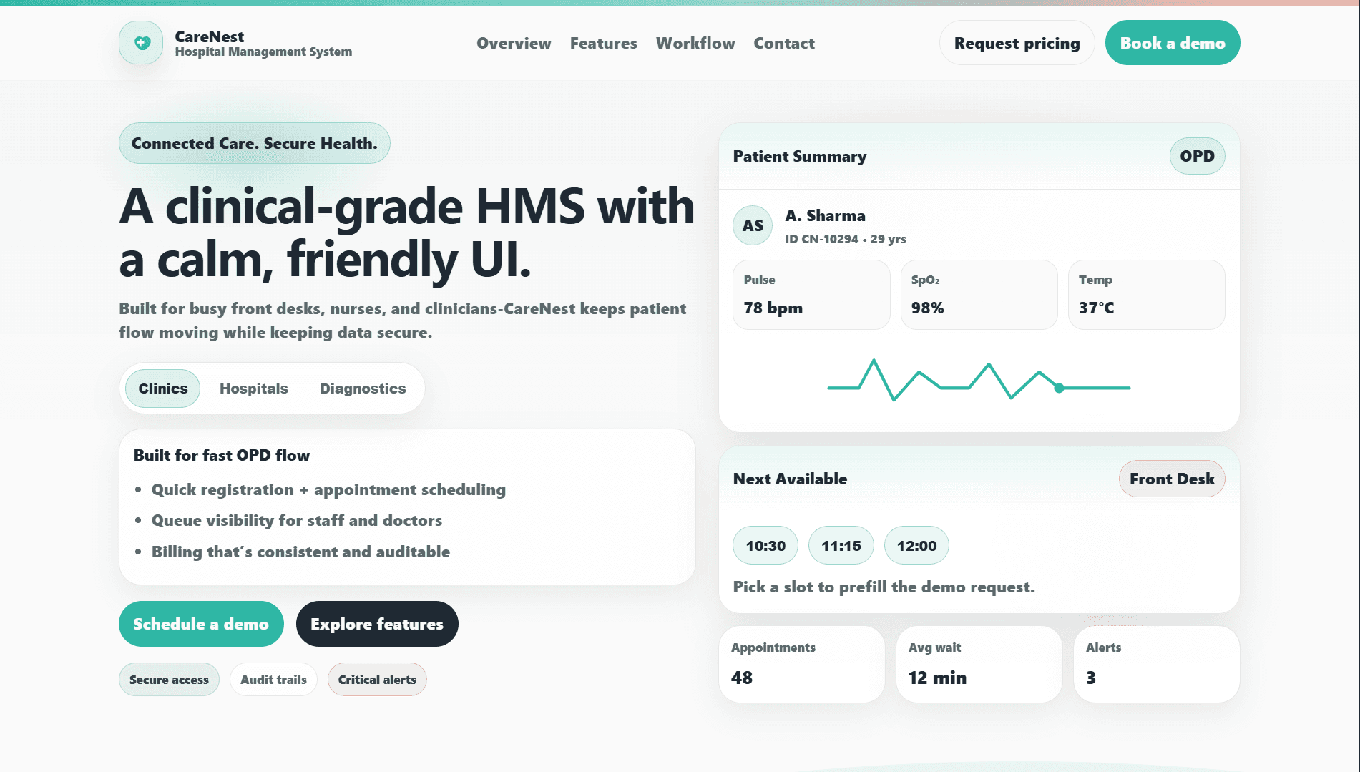Toggle the Critical alerts chip

click(377, 679)
